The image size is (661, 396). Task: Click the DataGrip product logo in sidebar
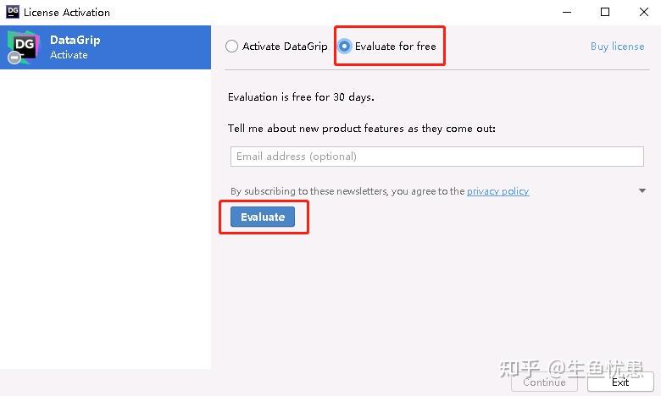pos(24,47)
